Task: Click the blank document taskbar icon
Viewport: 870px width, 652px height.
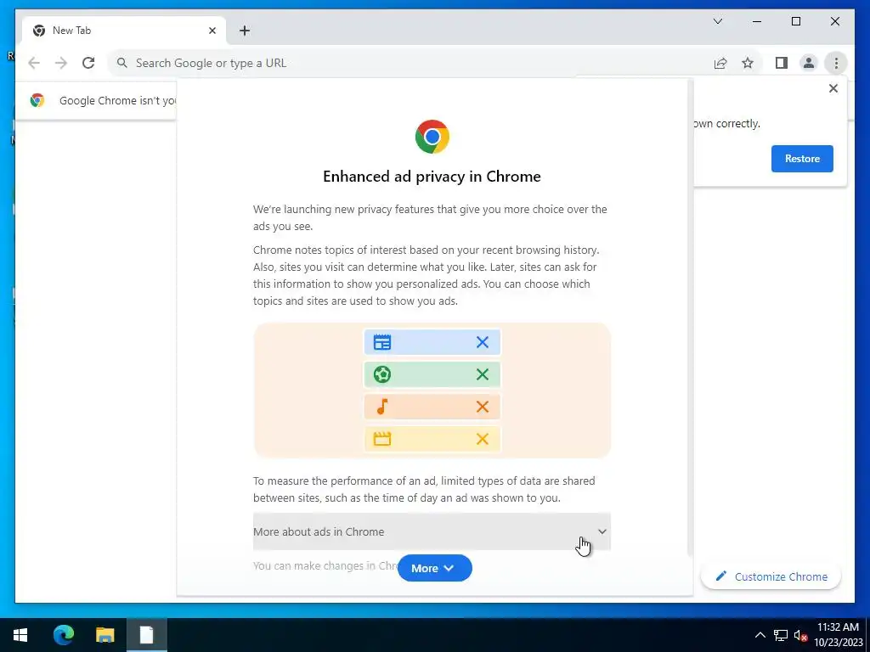Action: tap(146, 635)
